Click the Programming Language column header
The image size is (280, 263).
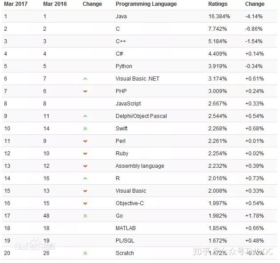pos(146,4)
